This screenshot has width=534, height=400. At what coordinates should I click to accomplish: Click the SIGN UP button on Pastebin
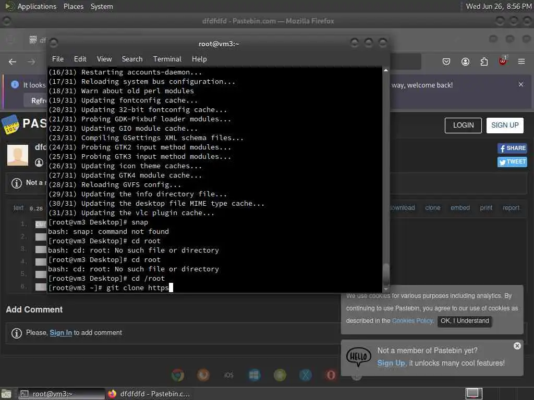click(x=505, y=125)
